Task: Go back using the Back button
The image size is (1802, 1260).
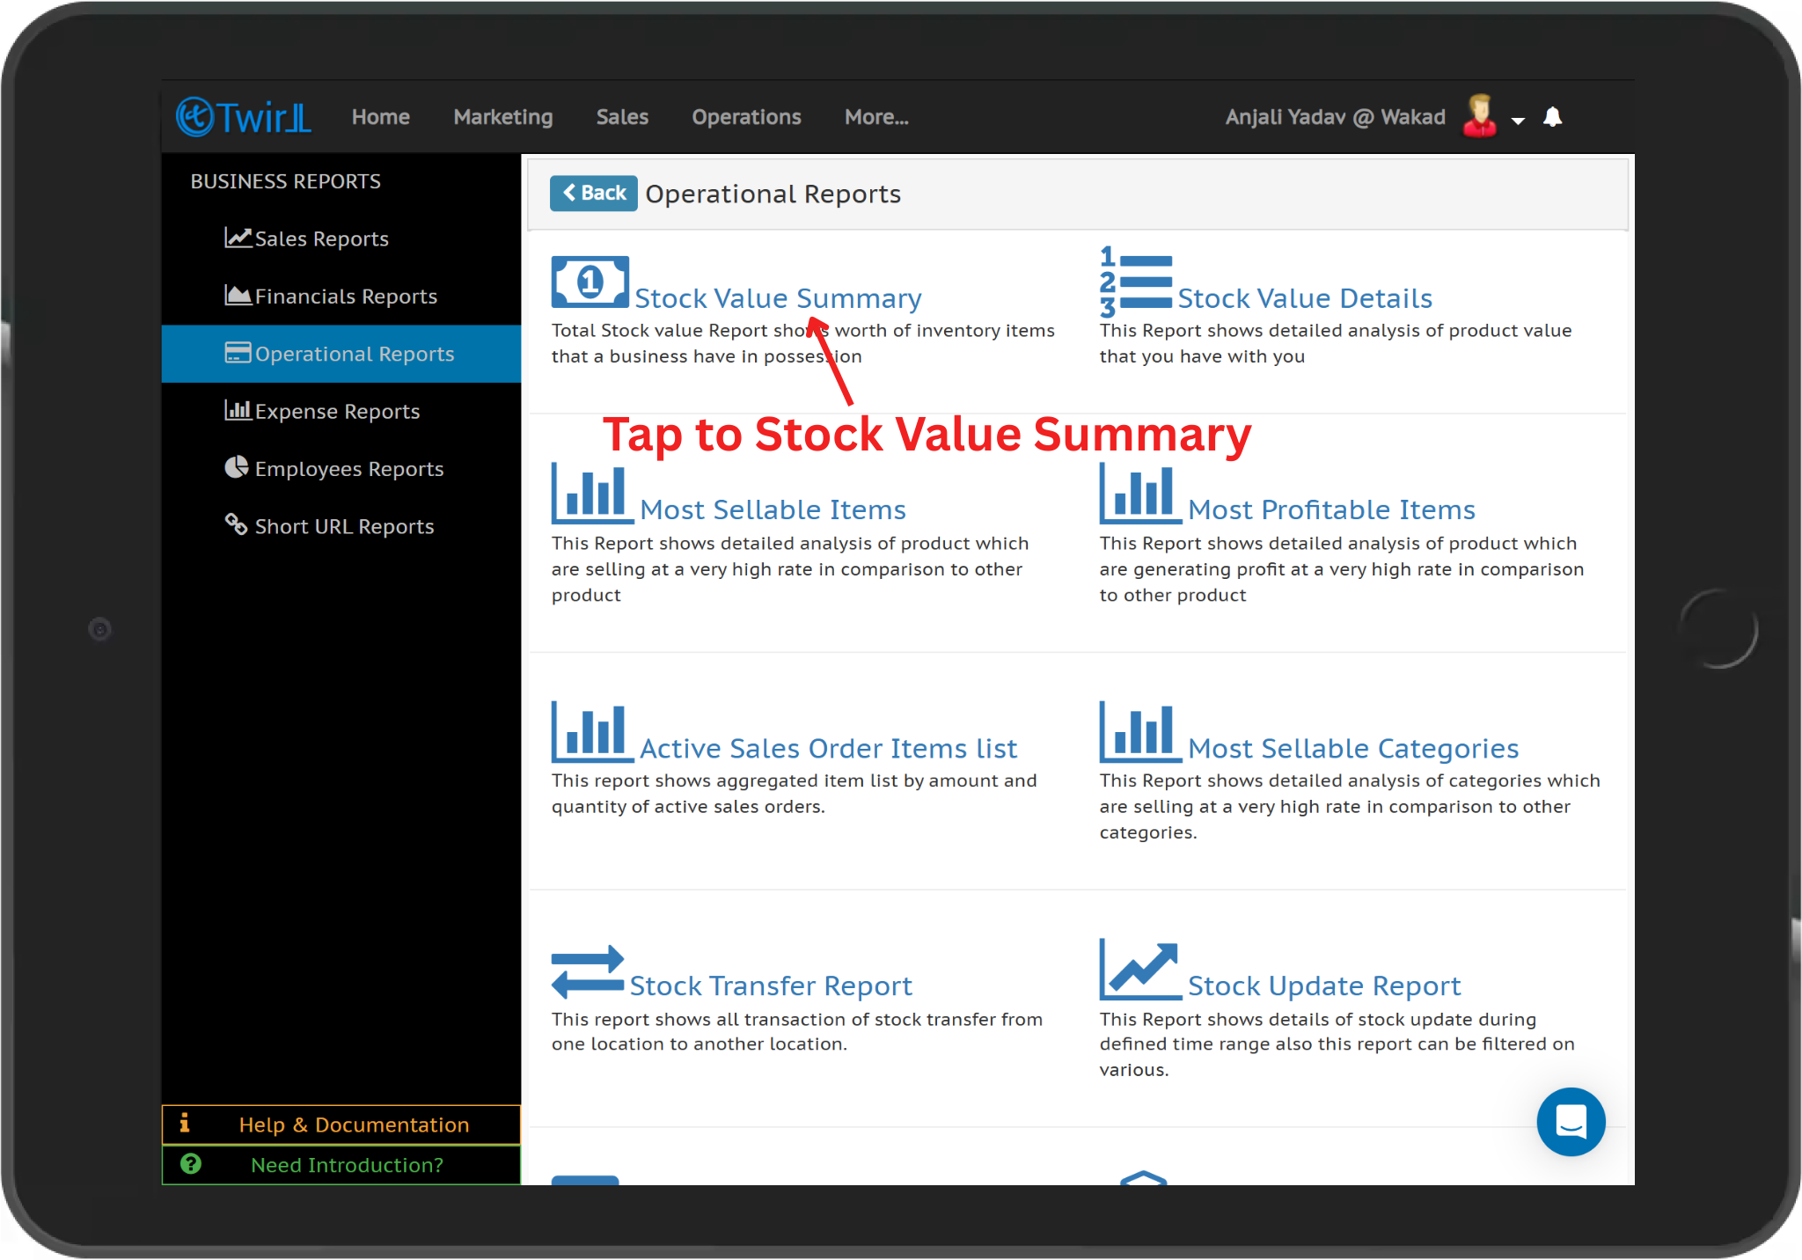Action: click(x=594, y=194)
